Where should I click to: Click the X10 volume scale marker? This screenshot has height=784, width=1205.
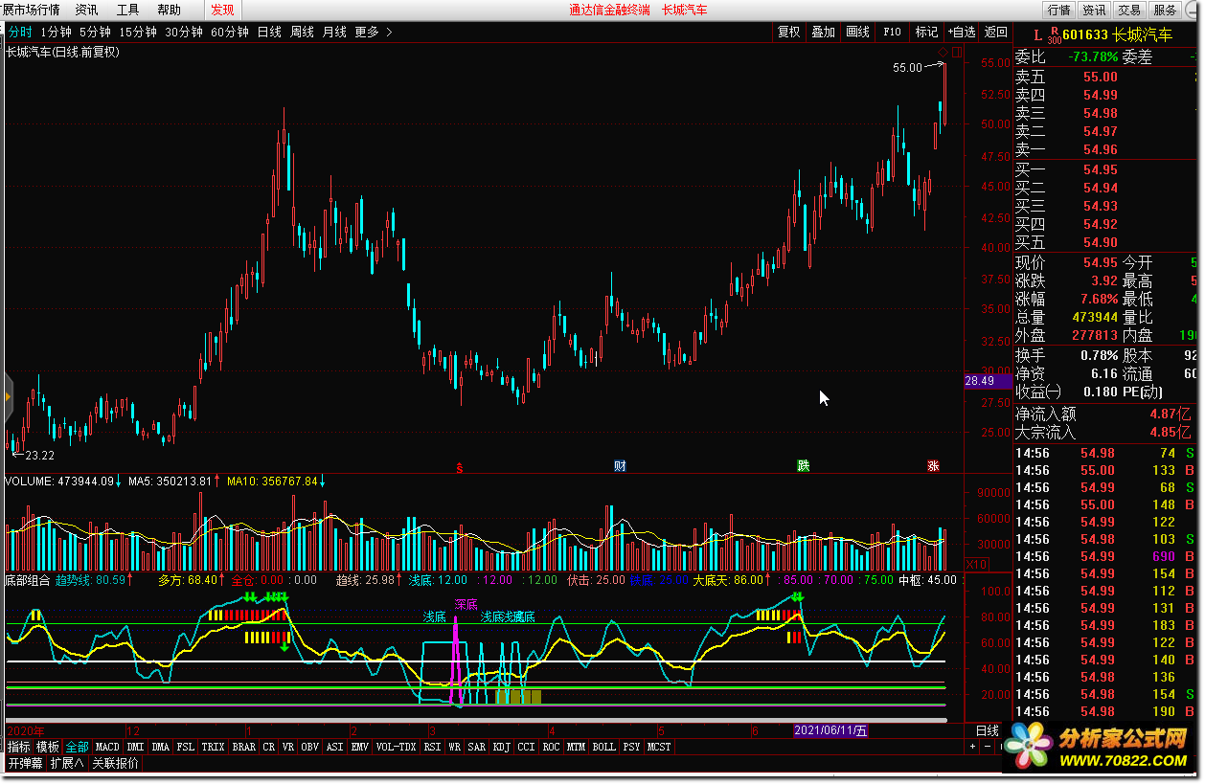976,565
